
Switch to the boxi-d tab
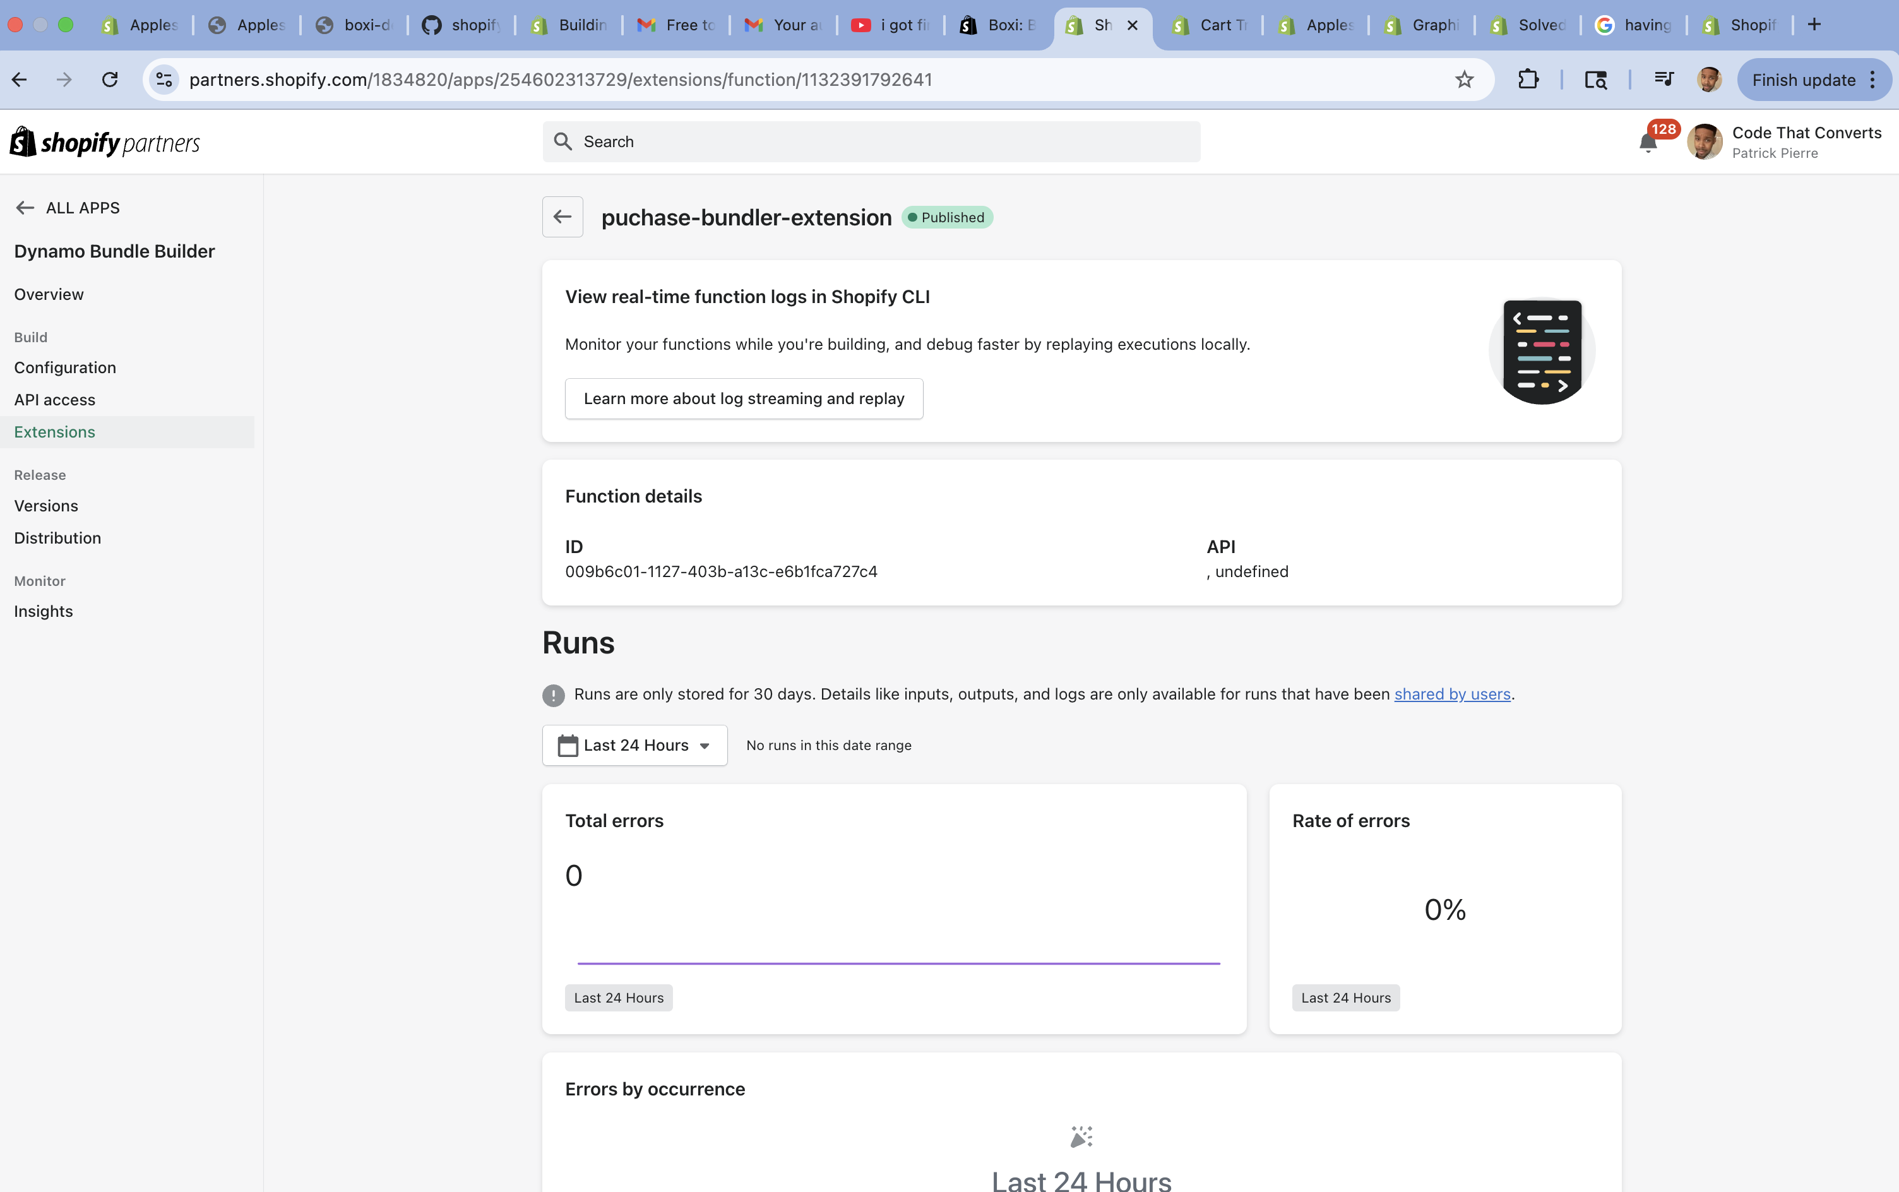click(x=354, y=25)
